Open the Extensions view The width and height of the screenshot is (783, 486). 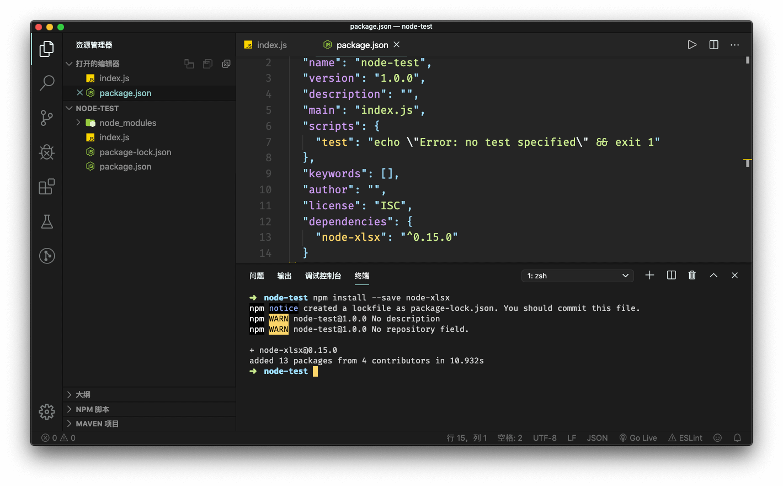click(47, 187)
